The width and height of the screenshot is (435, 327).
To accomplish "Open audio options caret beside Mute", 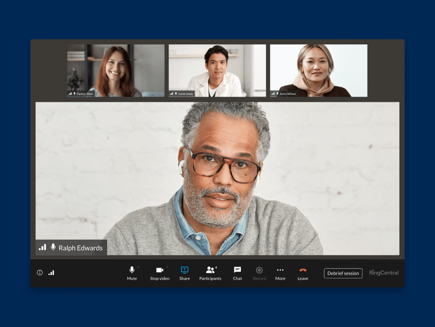I will (x=138, y=268).
